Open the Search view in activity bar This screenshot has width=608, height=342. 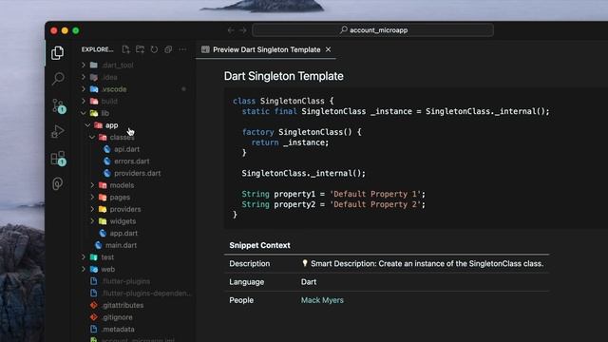tap(58, 78)
